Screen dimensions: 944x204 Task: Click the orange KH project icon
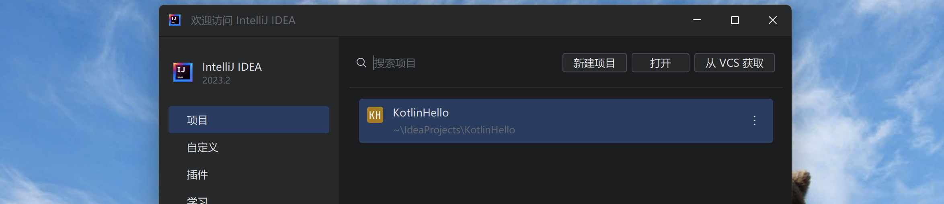coord(375,115)
